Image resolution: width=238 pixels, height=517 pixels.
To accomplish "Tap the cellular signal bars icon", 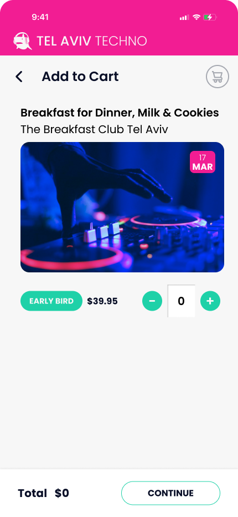I will click(x=184, y=18).
